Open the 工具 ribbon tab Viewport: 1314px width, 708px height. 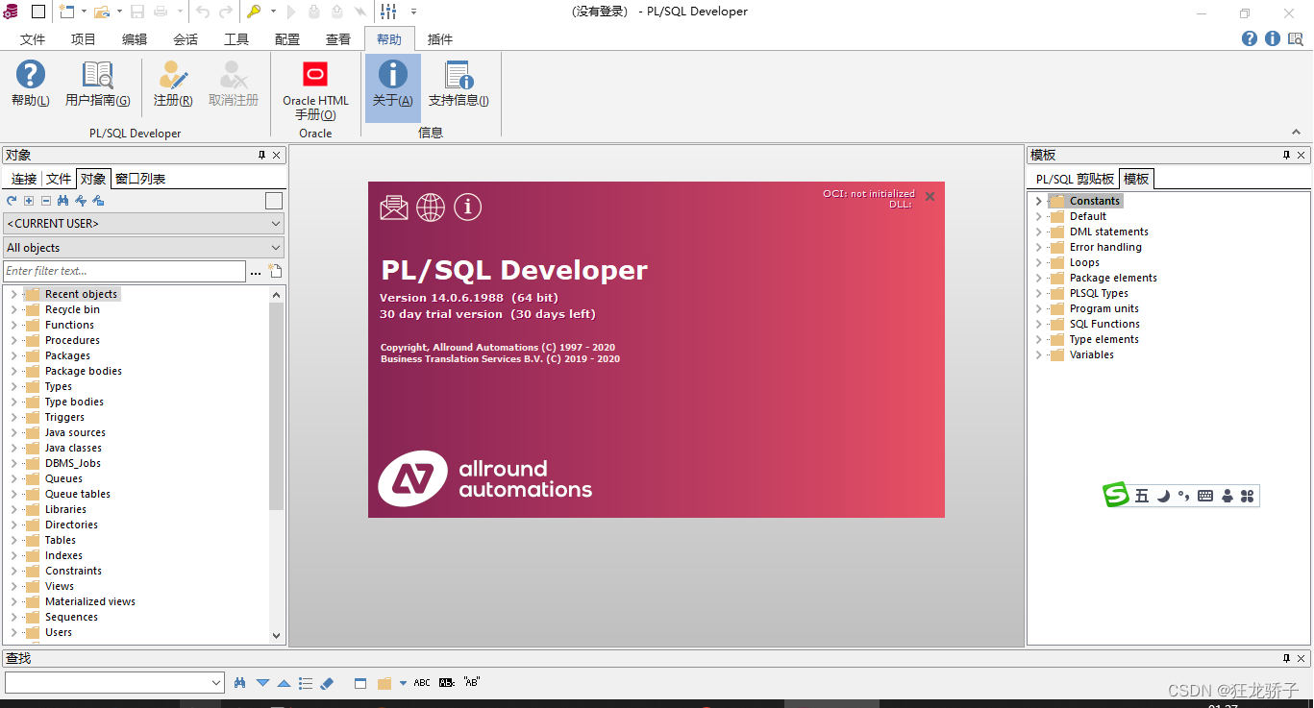tap(236, 39)
